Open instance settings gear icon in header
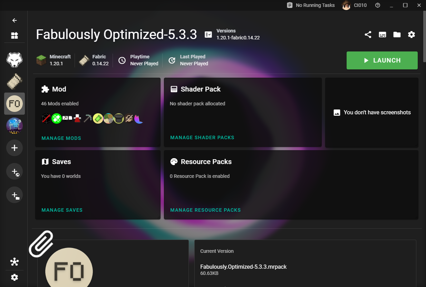 (412, 35)
